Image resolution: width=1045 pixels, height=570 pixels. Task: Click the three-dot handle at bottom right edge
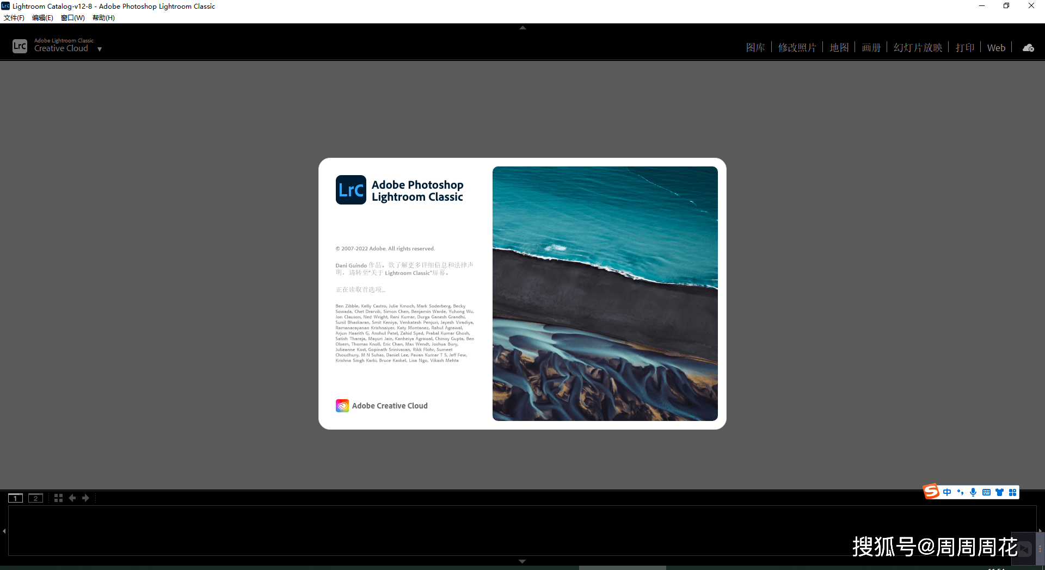(1040, 549)
